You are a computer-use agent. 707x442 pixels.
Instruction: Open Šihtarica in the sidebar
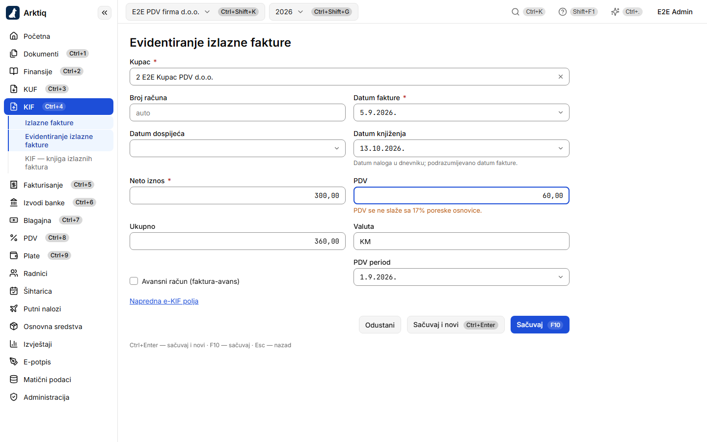pyautogui.click(x=59, y=291)
